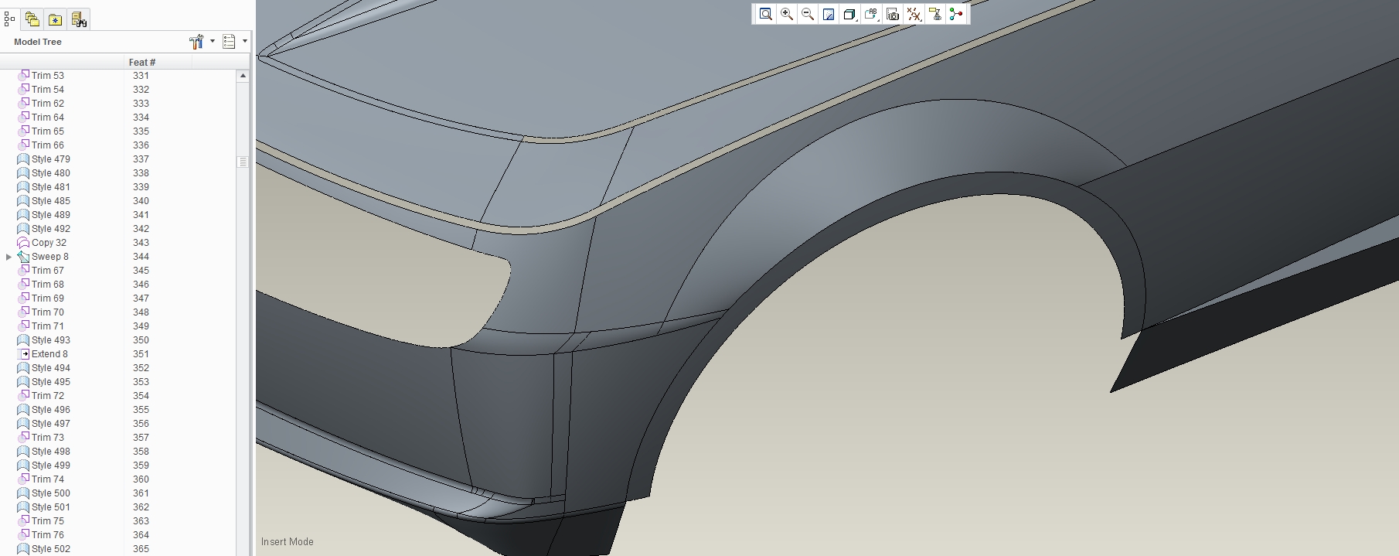This screenshot has width=1399, height=556.
Task: Click the Zoom In magnifier icon
Action: click(x=787, y=14)
